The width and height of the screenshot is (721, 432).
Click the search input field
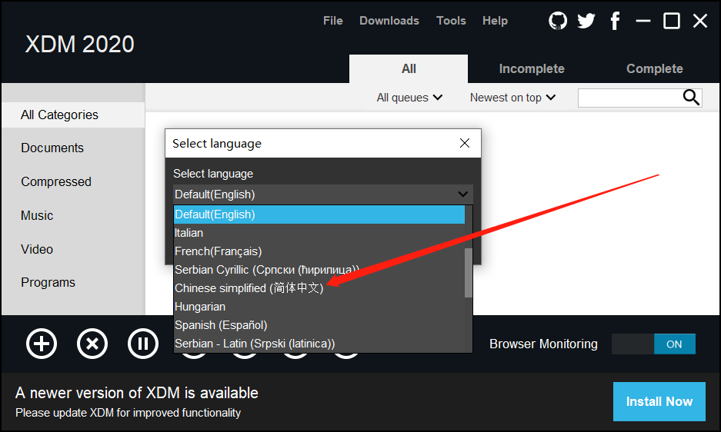pos(629,98)
